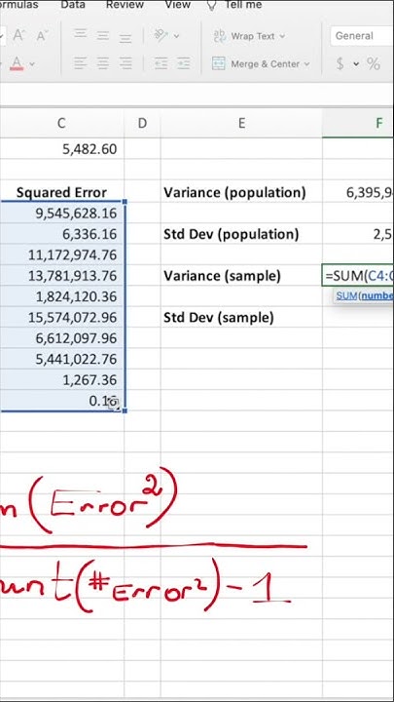Select the column E header
Screen dimensions: 394x702
[241, 123]
